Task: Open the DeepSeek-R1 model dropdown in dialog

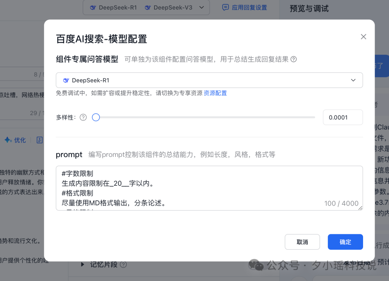Action: pyautogui.click(x=209, y=80)
